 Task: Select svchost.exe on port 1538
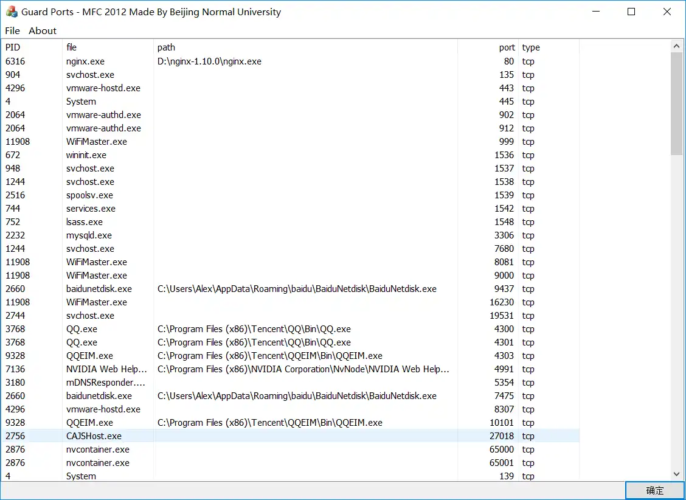(291, 181)
